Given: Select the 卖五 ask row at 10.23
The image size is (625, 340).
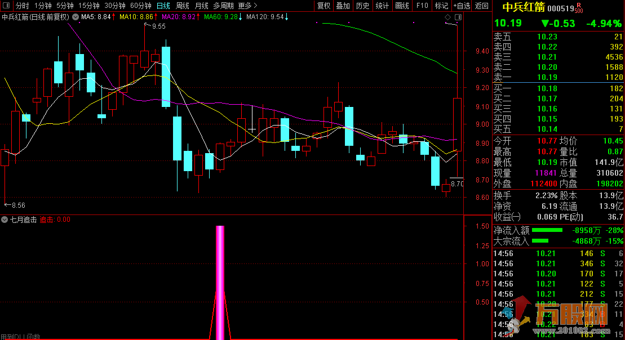Looking at the screenshot, I should pyautogui.click(x=558, y=37).
